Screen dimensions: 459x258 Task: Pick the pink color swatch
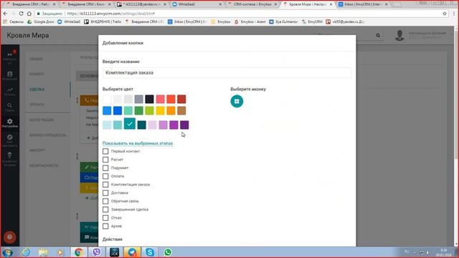160,99
